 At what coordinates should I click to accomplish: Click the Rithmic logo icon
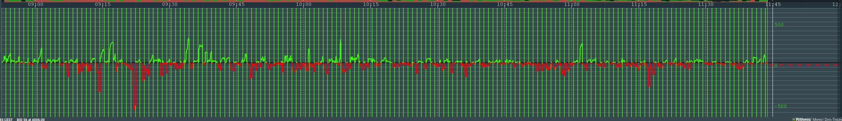[x=794, y=119]
